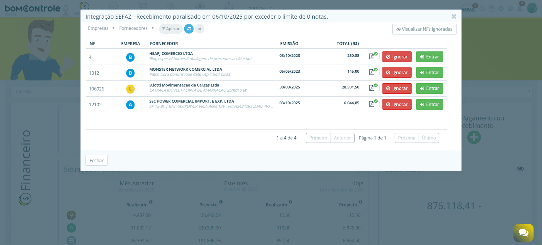Enter the MONSTER NETWORK COMERCIAL invoice

pos(430,72)
